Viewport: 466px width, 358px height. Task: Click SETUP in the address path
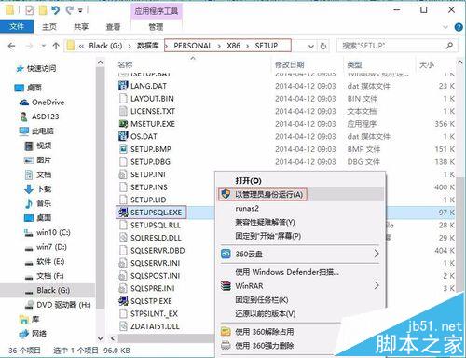[267, 46]
